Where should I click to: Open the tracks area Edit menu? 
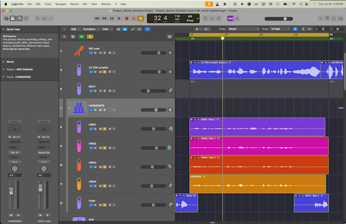click(75, 29)
